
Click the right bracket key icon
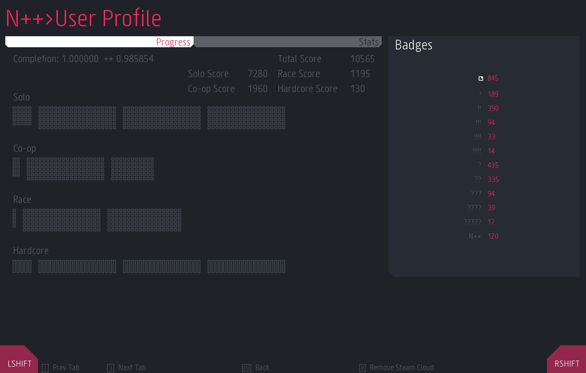(x=111, y=368)
